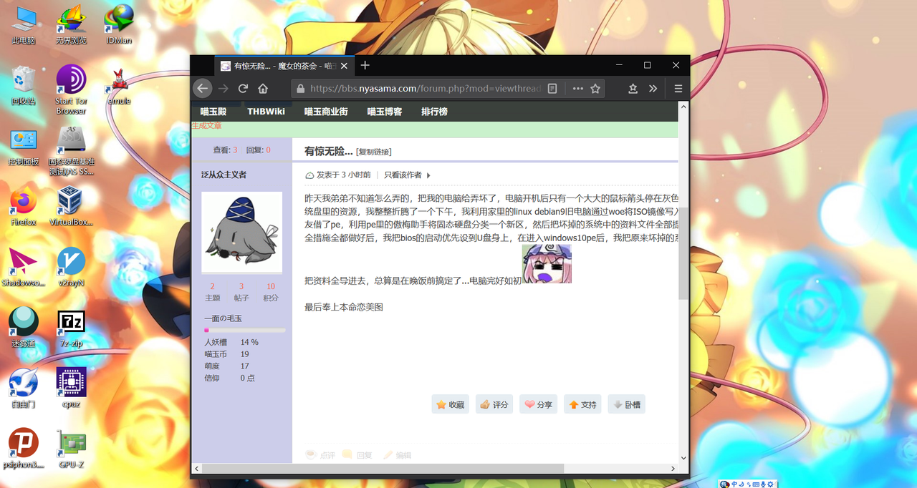Viewport: 917px width, 488px height.
Task: Click the 编辑 edit link
Action: 397,455
